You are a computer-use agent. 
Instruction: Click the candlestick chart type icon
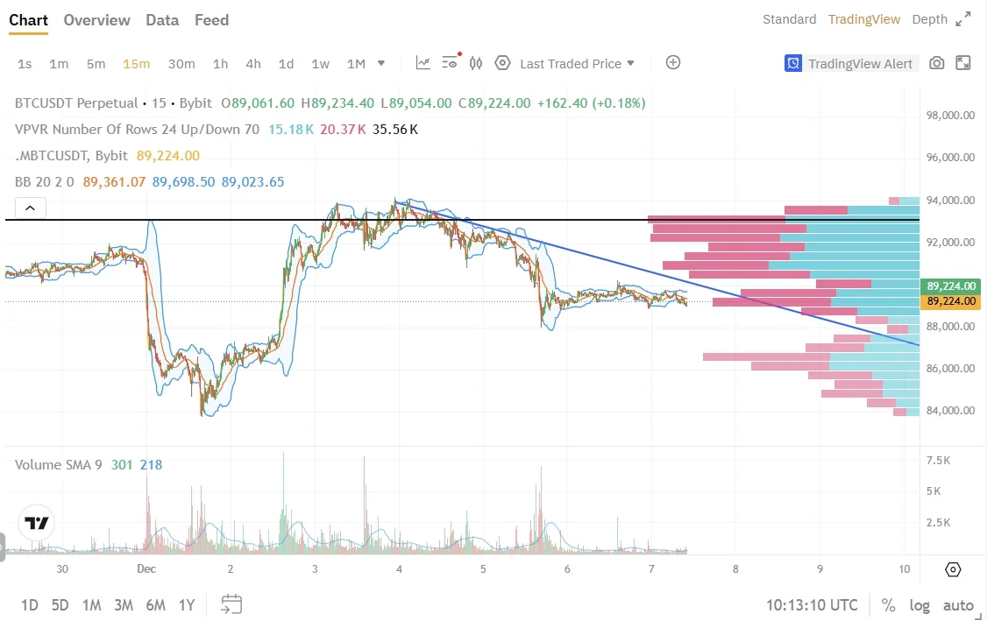point(476,63)
